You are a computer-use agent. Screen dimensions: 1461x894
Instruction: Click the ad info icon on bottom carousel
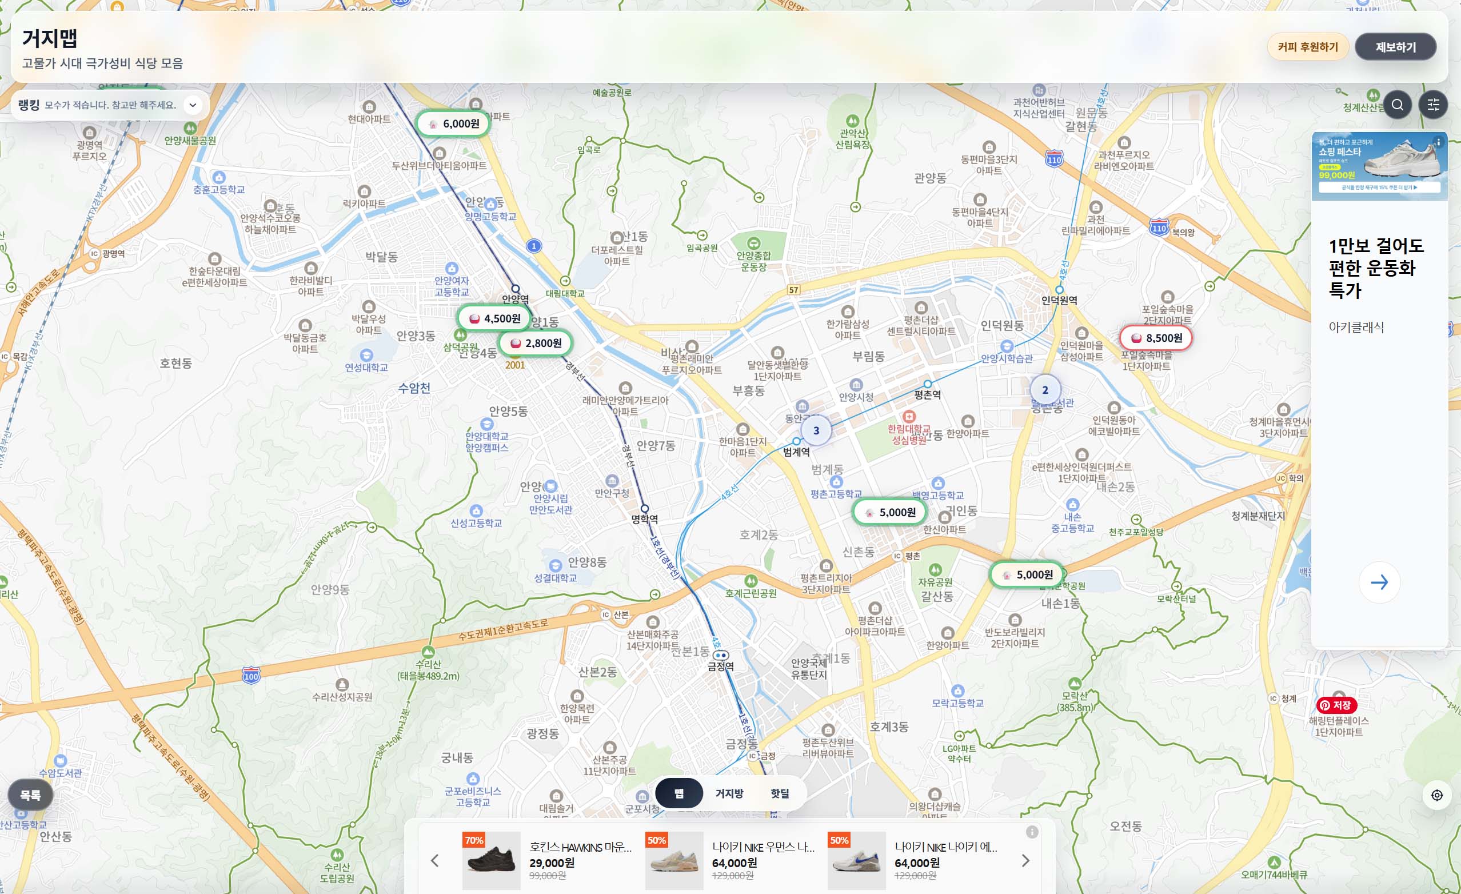[1032, 832]
